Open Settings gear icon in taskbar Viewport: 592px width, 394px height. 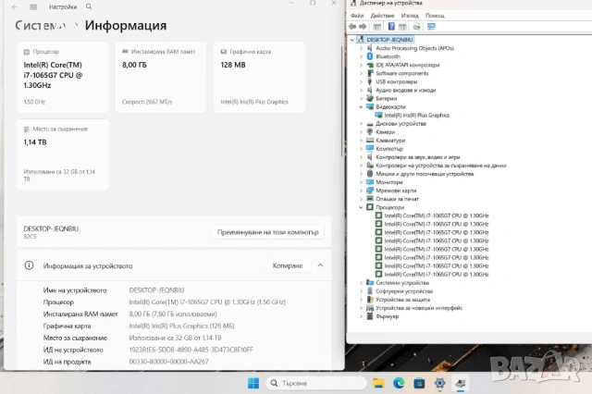(439, 383)
